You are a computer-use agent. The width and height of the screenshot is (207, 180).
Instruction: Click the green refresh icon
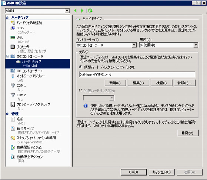[90, 11]
